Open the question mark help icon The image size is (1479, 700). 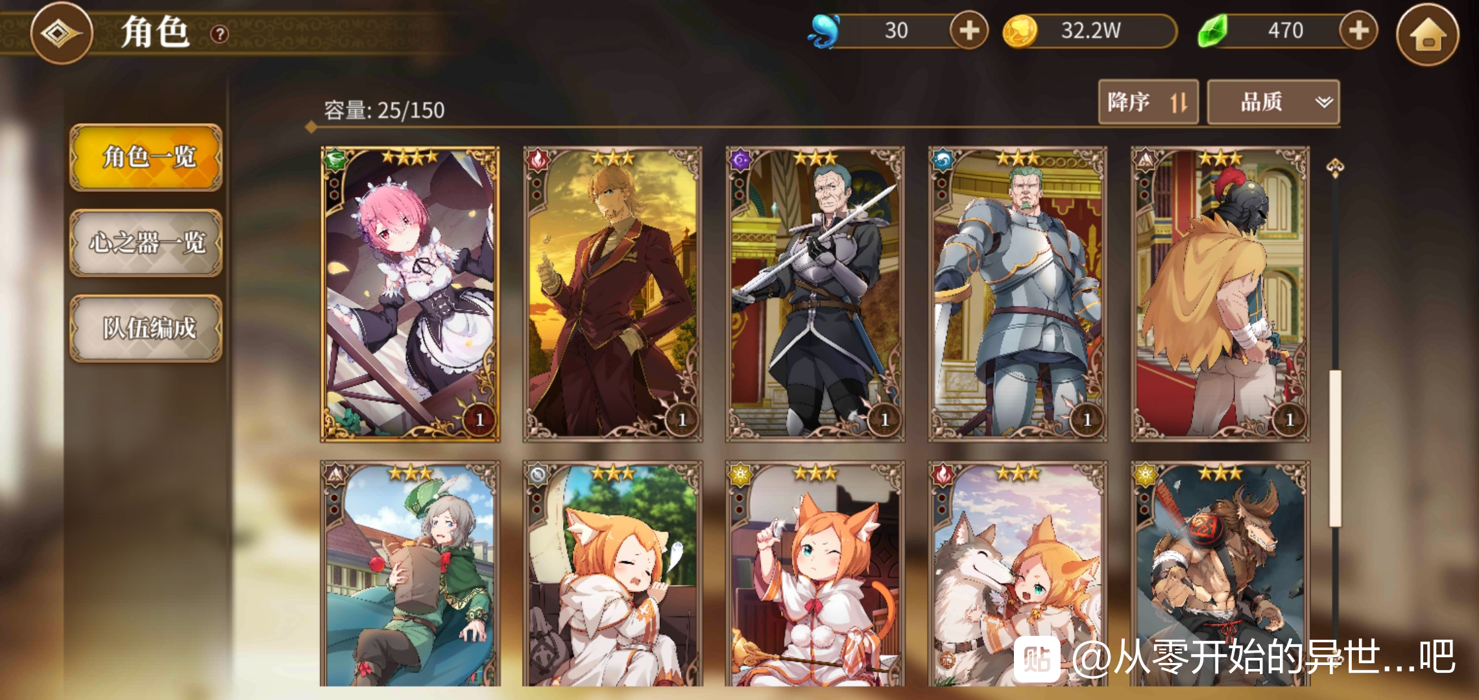220,34
